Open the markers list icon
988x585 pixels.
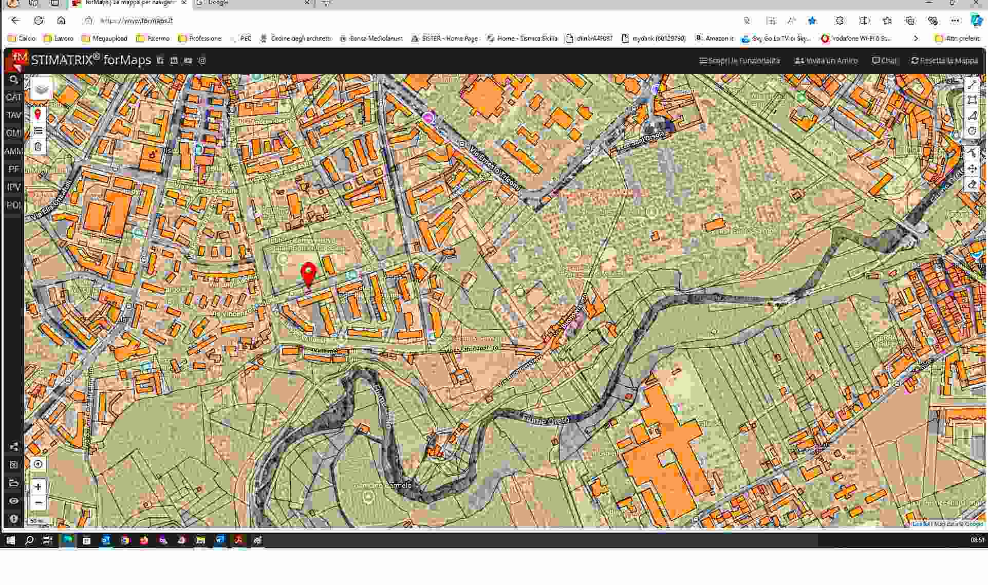38,131
